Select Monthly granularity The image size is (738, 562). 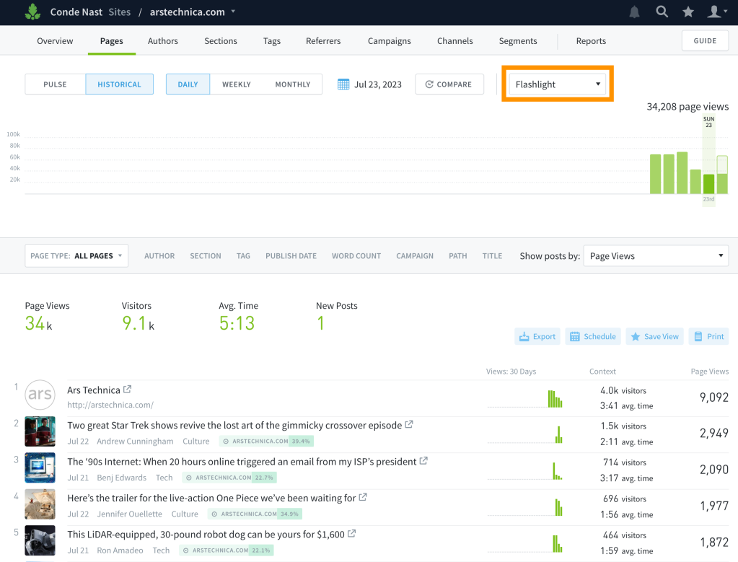click(293, 84)
